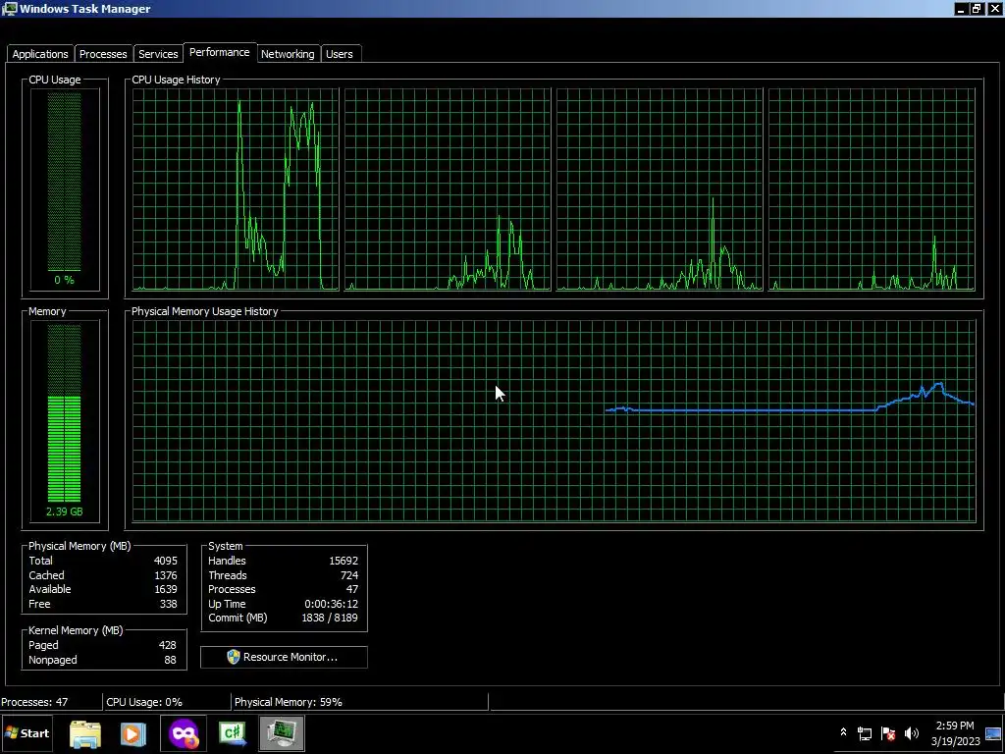The image size is (1005, 754).
Task: Click Cached memory value 1376
Action: pyautogui.click(x=165, y=575)
